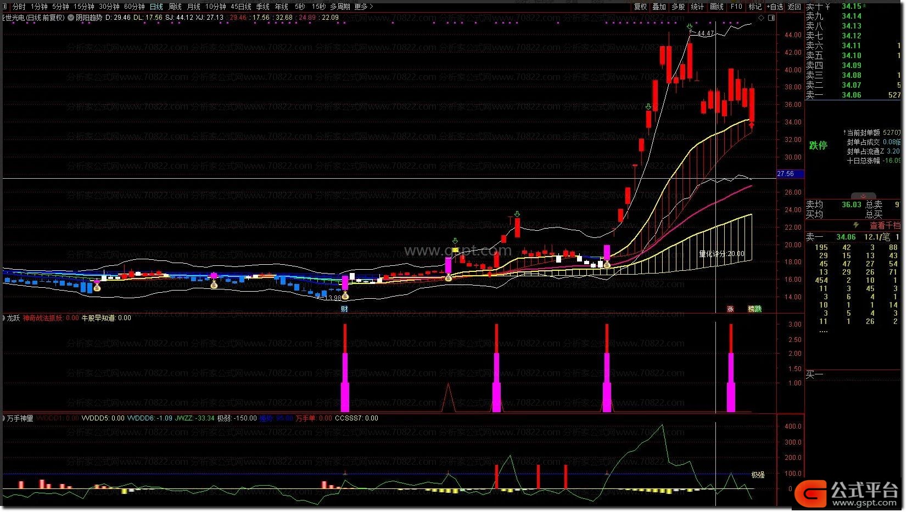Click the 榜跌 marker on time axis
This screenshot has height=512, width=907.
click(x=755, y=309)
